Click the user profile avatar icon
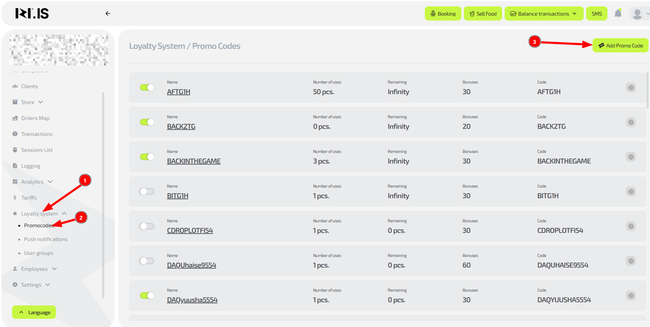 [x=637, y=14]
